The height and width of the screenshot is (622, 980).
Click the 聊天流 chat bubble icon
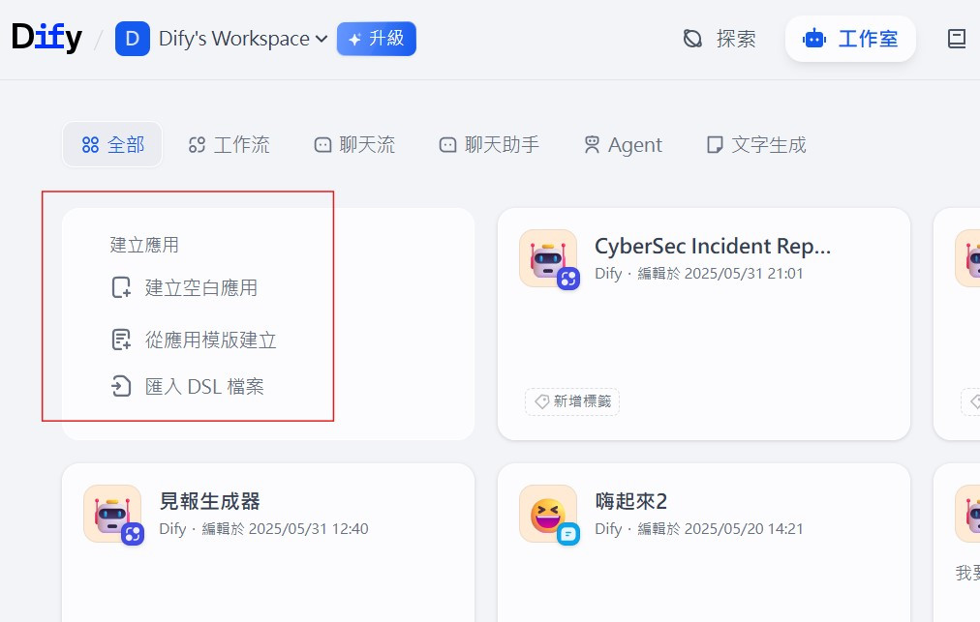(x=322, y=145)
